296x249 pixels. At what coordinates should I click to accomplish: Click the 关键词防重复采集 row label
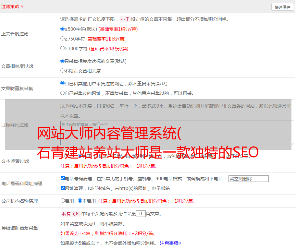[x=19, y=229]
